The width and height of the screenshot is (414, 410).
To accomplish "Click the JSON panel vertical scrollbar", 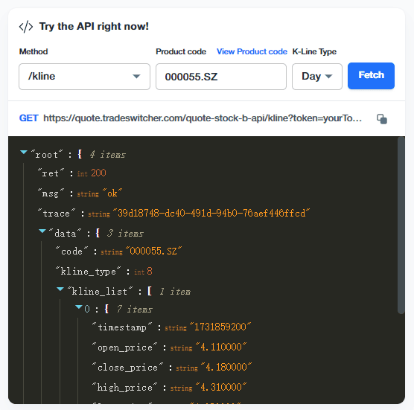I will (401, 225).
